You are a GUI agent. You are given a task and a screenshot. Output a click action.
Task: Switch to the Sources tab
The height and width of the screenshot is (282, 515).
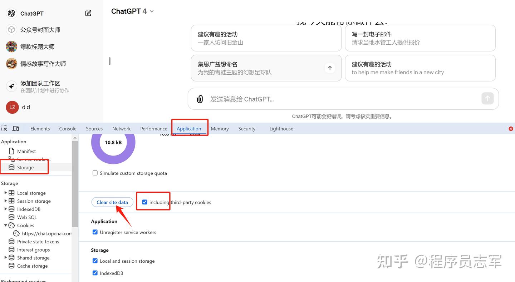[x=94, y=129]
